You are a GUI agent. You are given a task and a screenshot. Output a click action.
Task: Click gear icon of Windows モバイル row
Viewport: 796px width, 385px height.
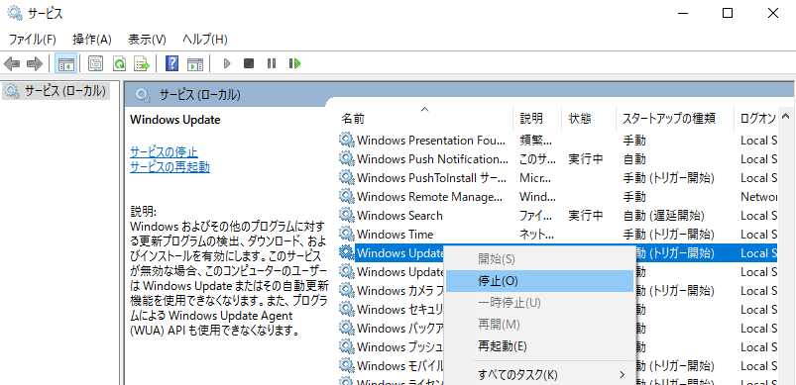pyautogui.click(x=346, y=365)
